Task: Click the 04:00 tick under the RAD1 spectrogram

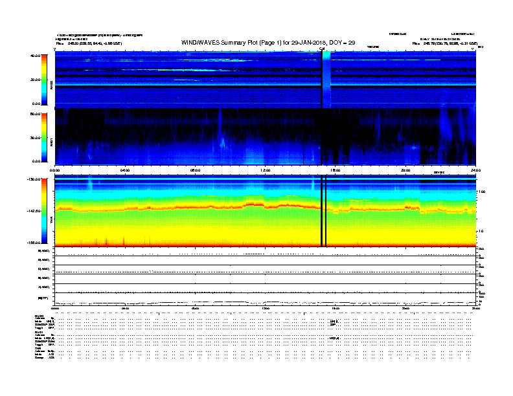Action: point(125,170)
